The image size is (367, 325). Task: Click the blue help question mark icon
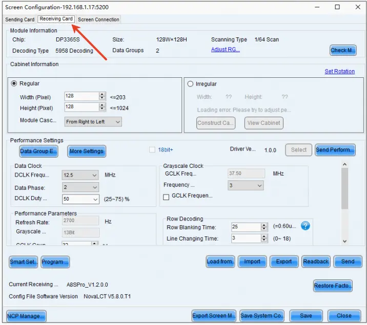(305, 226)
